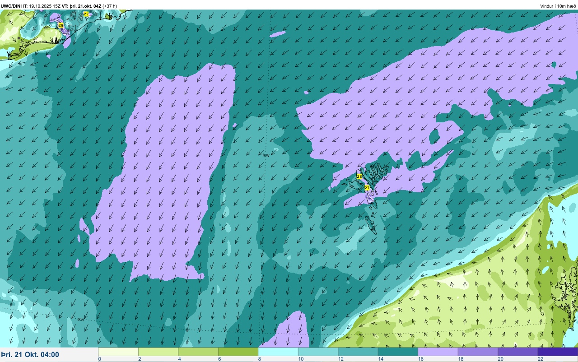578x362 pixels.
Task: Click the yellow 28 wind gust marker
Action: tap(61, 25)
